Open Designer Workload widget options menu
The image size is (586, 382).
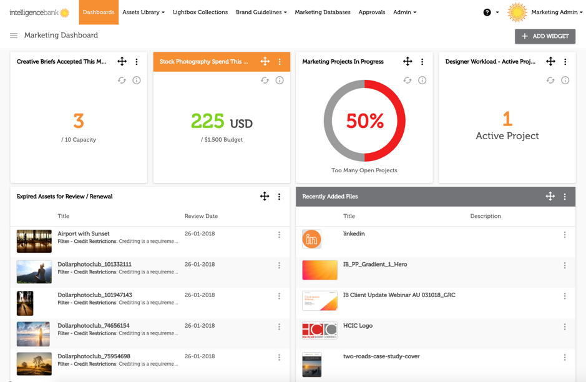coord(565,62)
